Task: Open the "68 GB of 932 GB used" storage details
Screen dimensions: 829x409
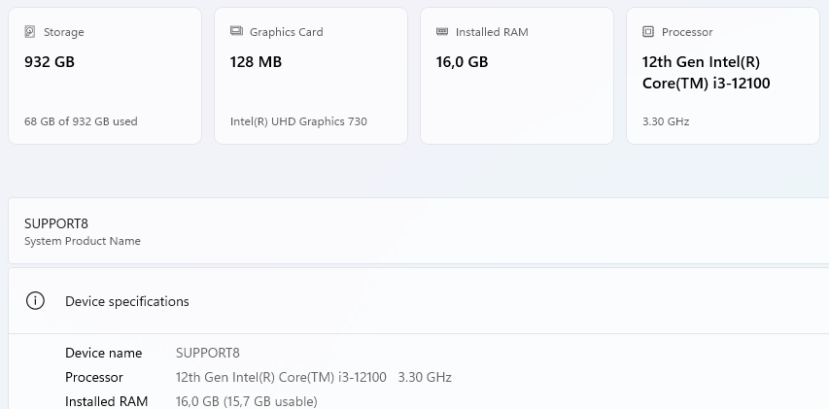Action: 81,121
